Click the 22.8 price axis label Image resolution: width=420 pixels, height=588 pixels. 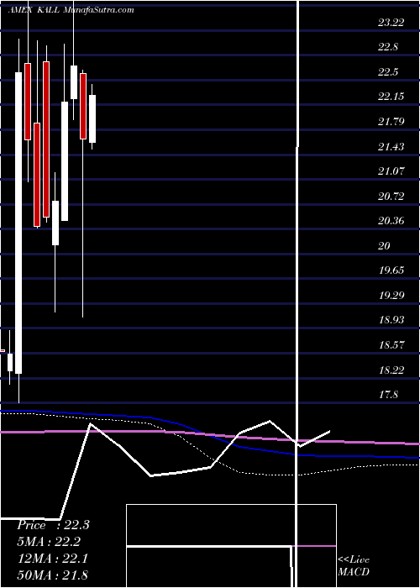click(388, 47)
